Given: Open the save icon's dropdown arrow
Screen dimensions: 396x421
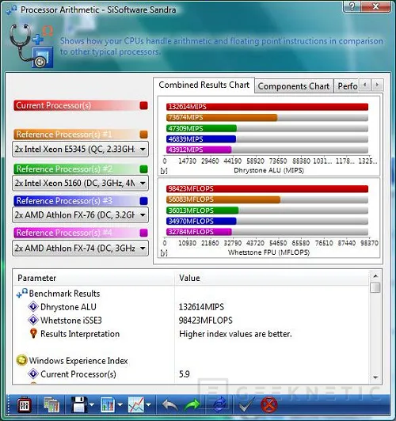Looking at the screenshot, I should click(x=92, y=404).
